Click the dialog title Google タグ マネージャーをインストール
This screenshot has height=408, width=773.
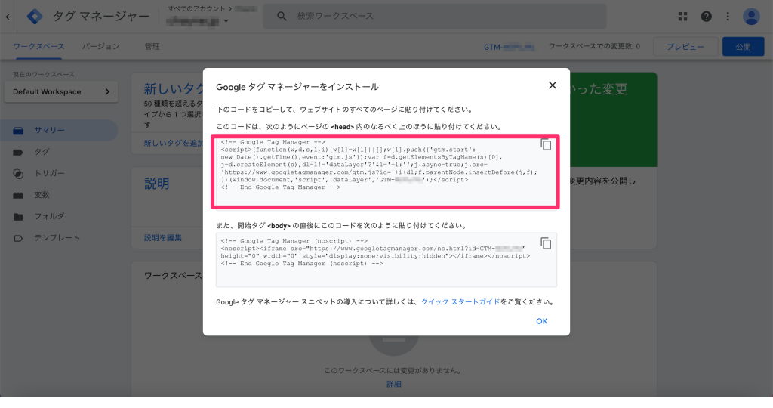click(297, 87)
